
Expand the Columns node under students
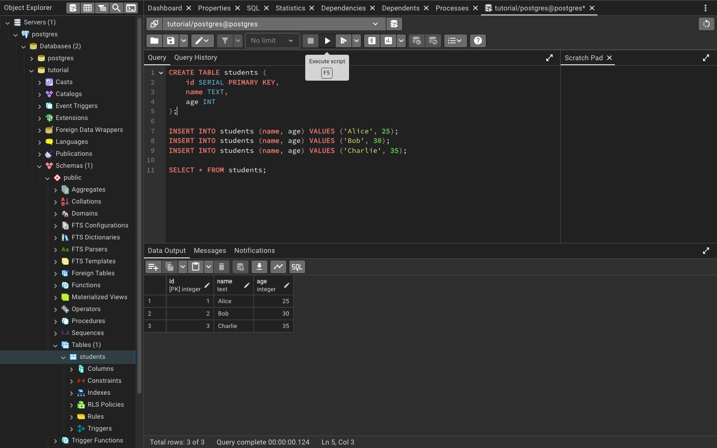click(x=72, y=369)
